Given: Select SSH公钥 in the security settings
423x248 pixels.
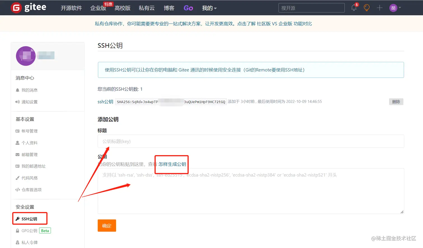Looking at the screenshot, I should 29,219.
